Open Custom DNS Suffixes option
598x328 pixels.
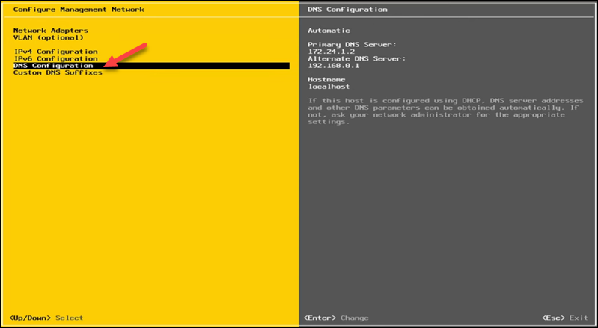(x=58, y=72)
